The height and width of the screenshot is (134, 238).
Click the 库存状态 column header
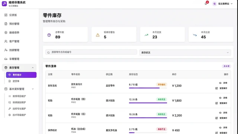(x=134, y=74)
